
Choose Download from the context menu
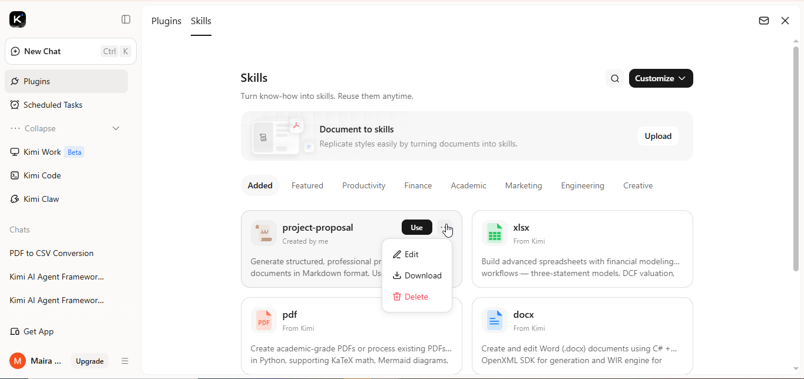tap(417, 275)
